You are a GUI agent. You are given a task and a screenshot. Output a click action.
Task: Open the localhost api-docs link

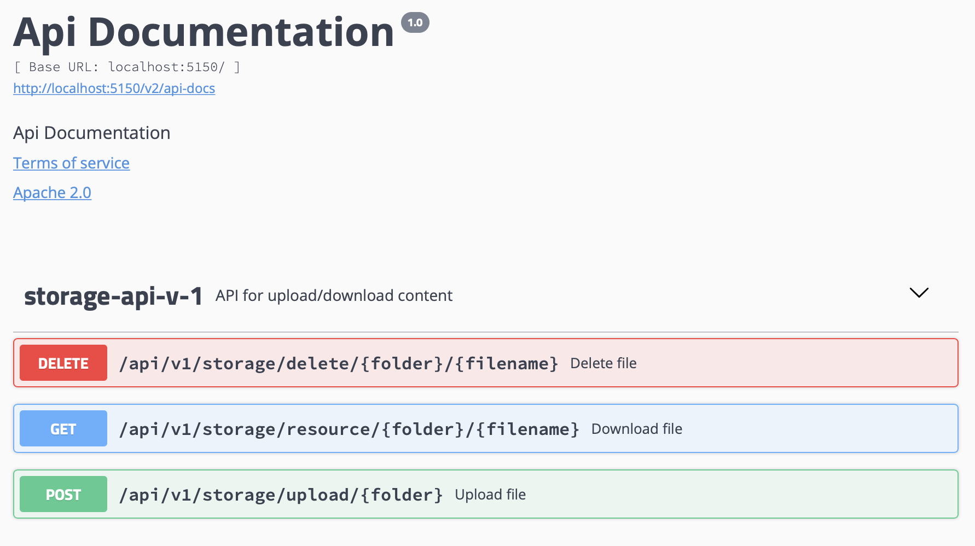(x=114, y=88)
